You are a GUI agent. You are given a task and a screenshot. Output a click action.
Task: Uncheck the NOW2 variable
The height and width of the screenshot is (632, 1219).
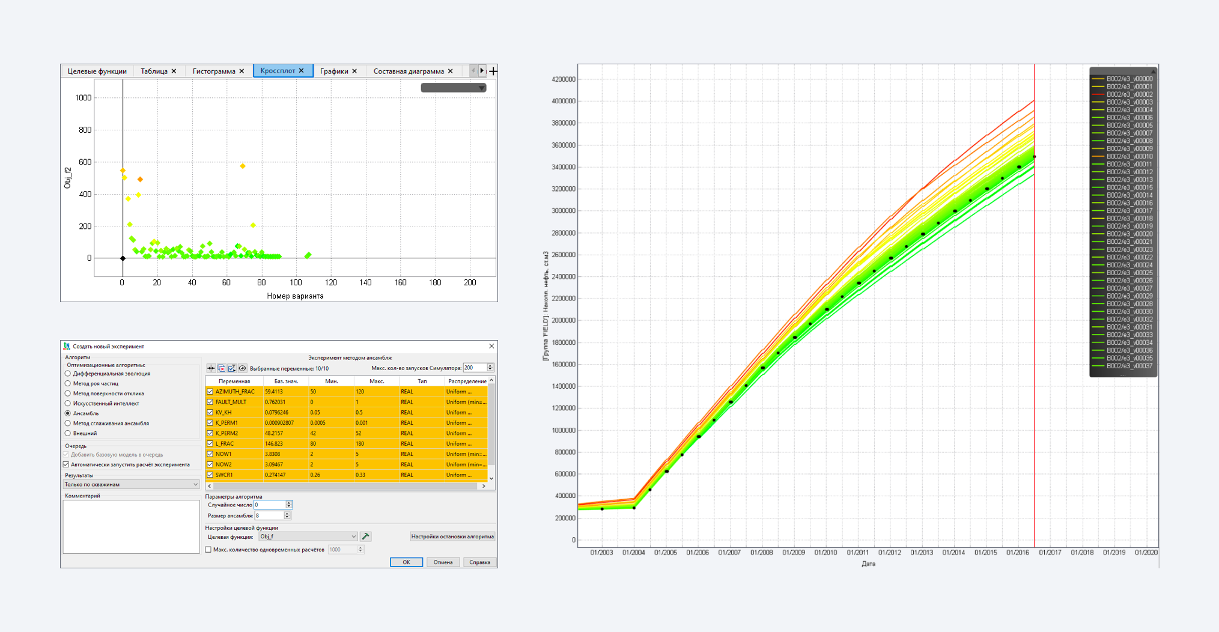click(x=210, y=464)
